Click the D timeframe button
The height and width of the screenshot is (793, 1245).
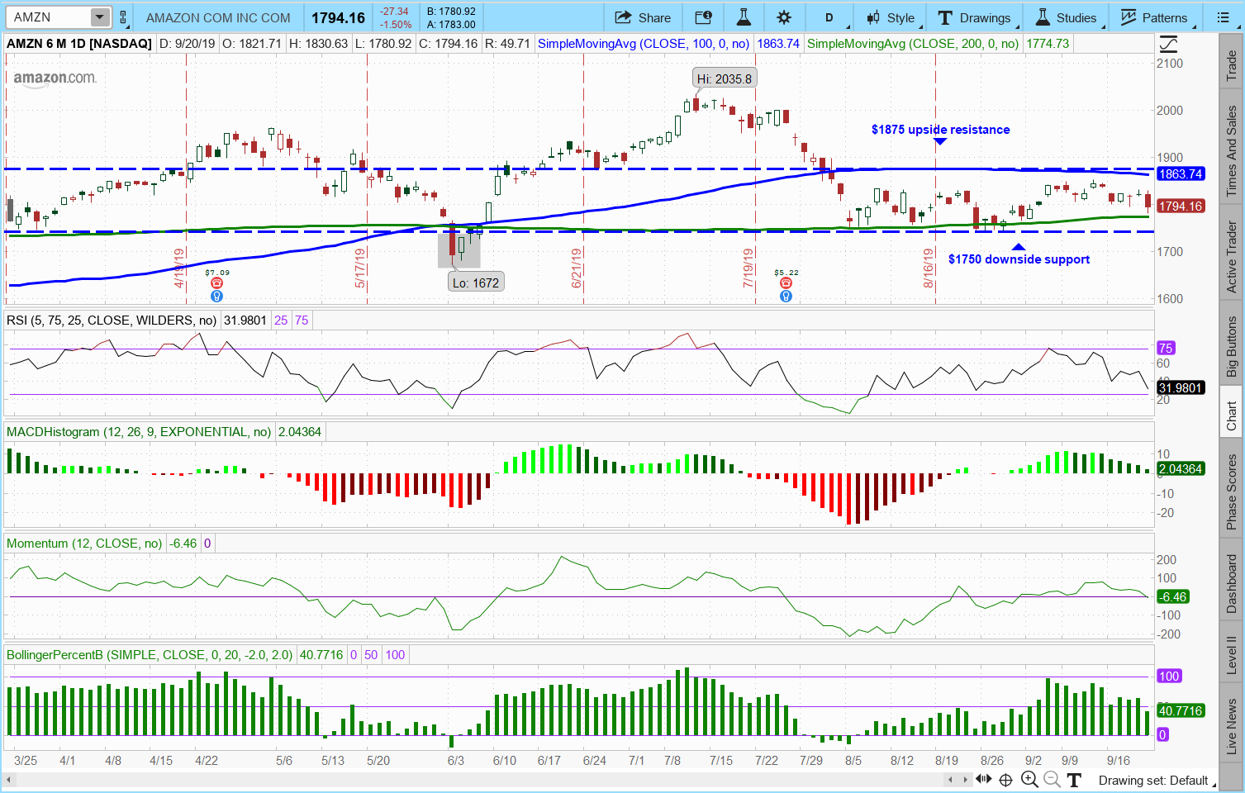click(x=829, y=17)
